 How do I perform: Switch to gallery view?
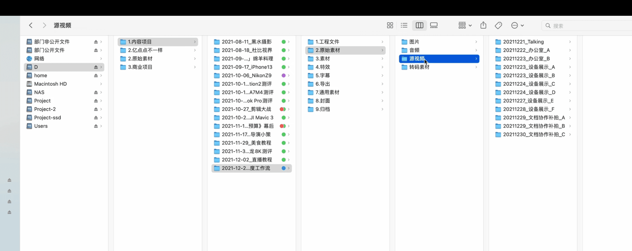434,25
